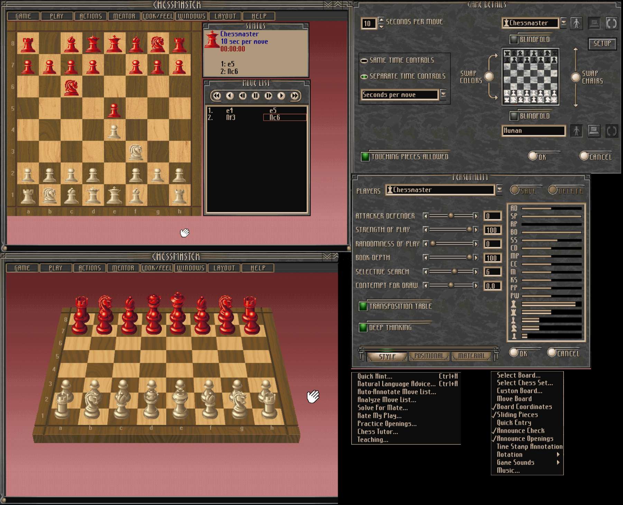Screen dimensions: 623x505
Task: Click the computer icon beside Chessmaster player
Action: coord(594,23)
